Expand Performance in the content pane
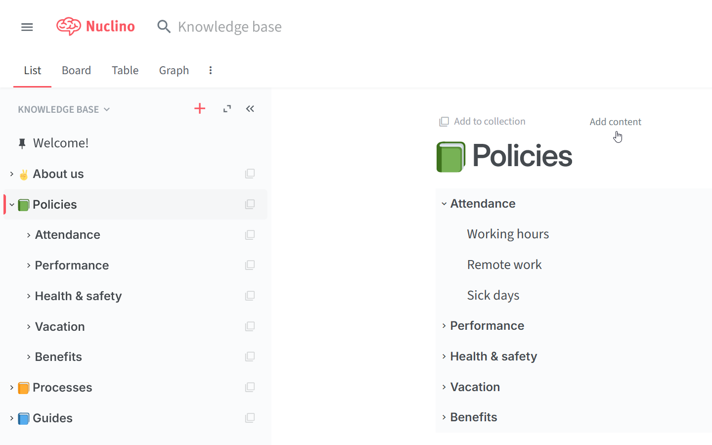The width and height of the screenshot is (712, 445). [x=444, y=326]
